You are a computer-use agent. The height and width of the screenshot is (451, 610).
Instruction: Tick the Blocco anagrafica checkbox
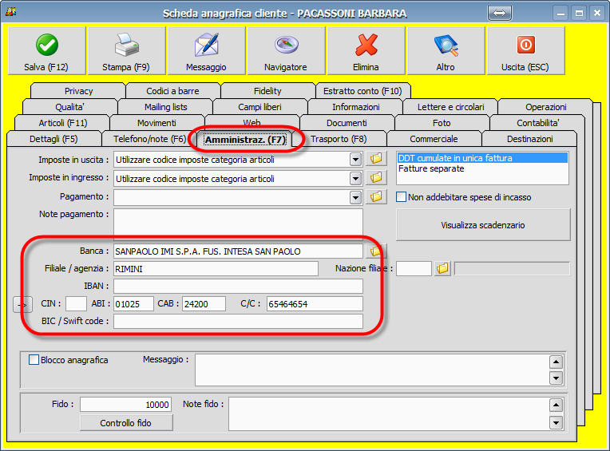(34, 360)
